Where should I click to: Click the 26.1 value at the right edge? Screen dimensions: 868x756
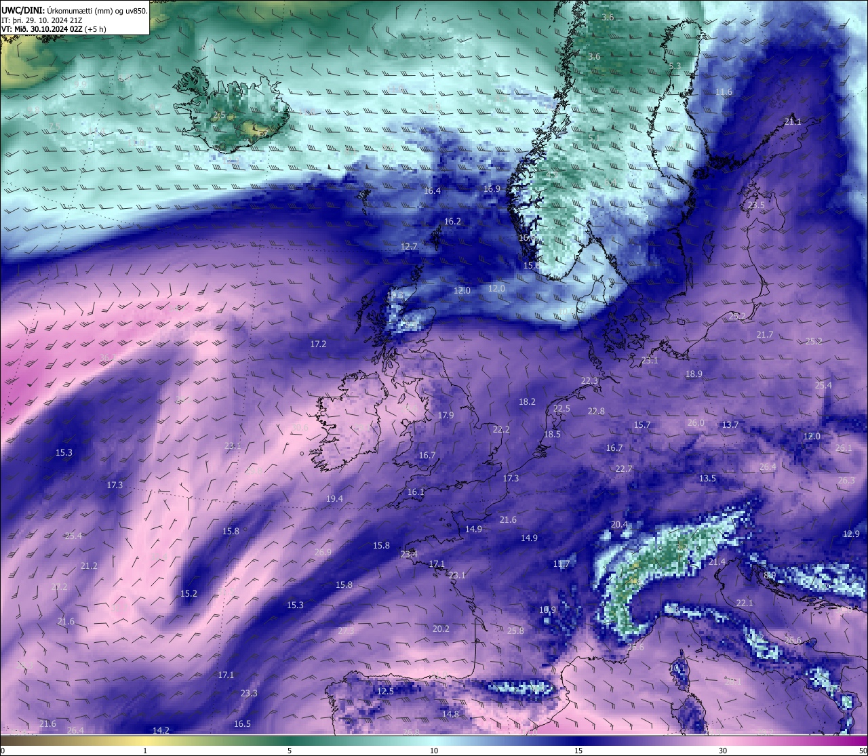844,447
